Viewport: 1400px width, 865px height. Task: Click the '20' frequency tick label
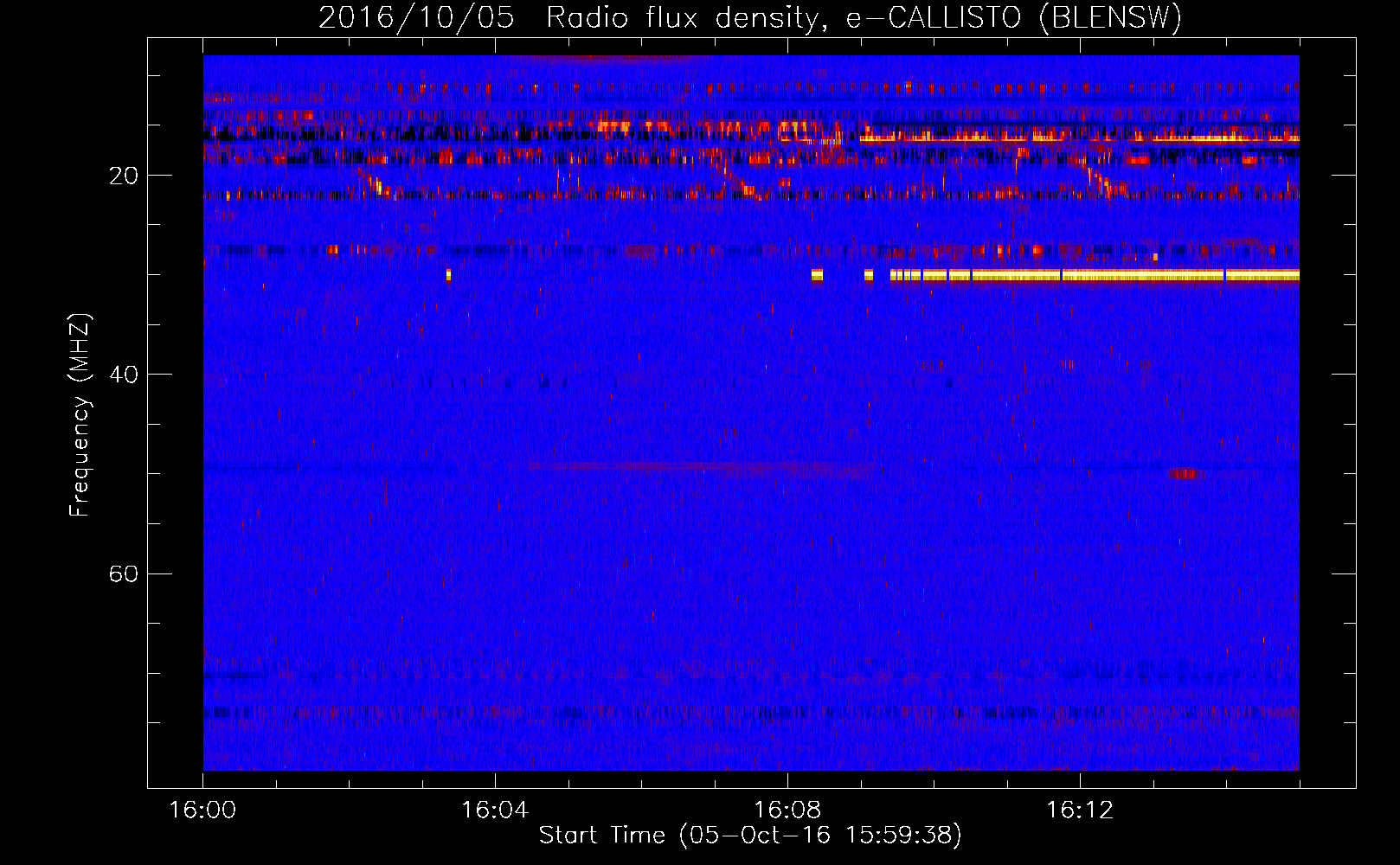pyautogui.click(x=123, y=176)
